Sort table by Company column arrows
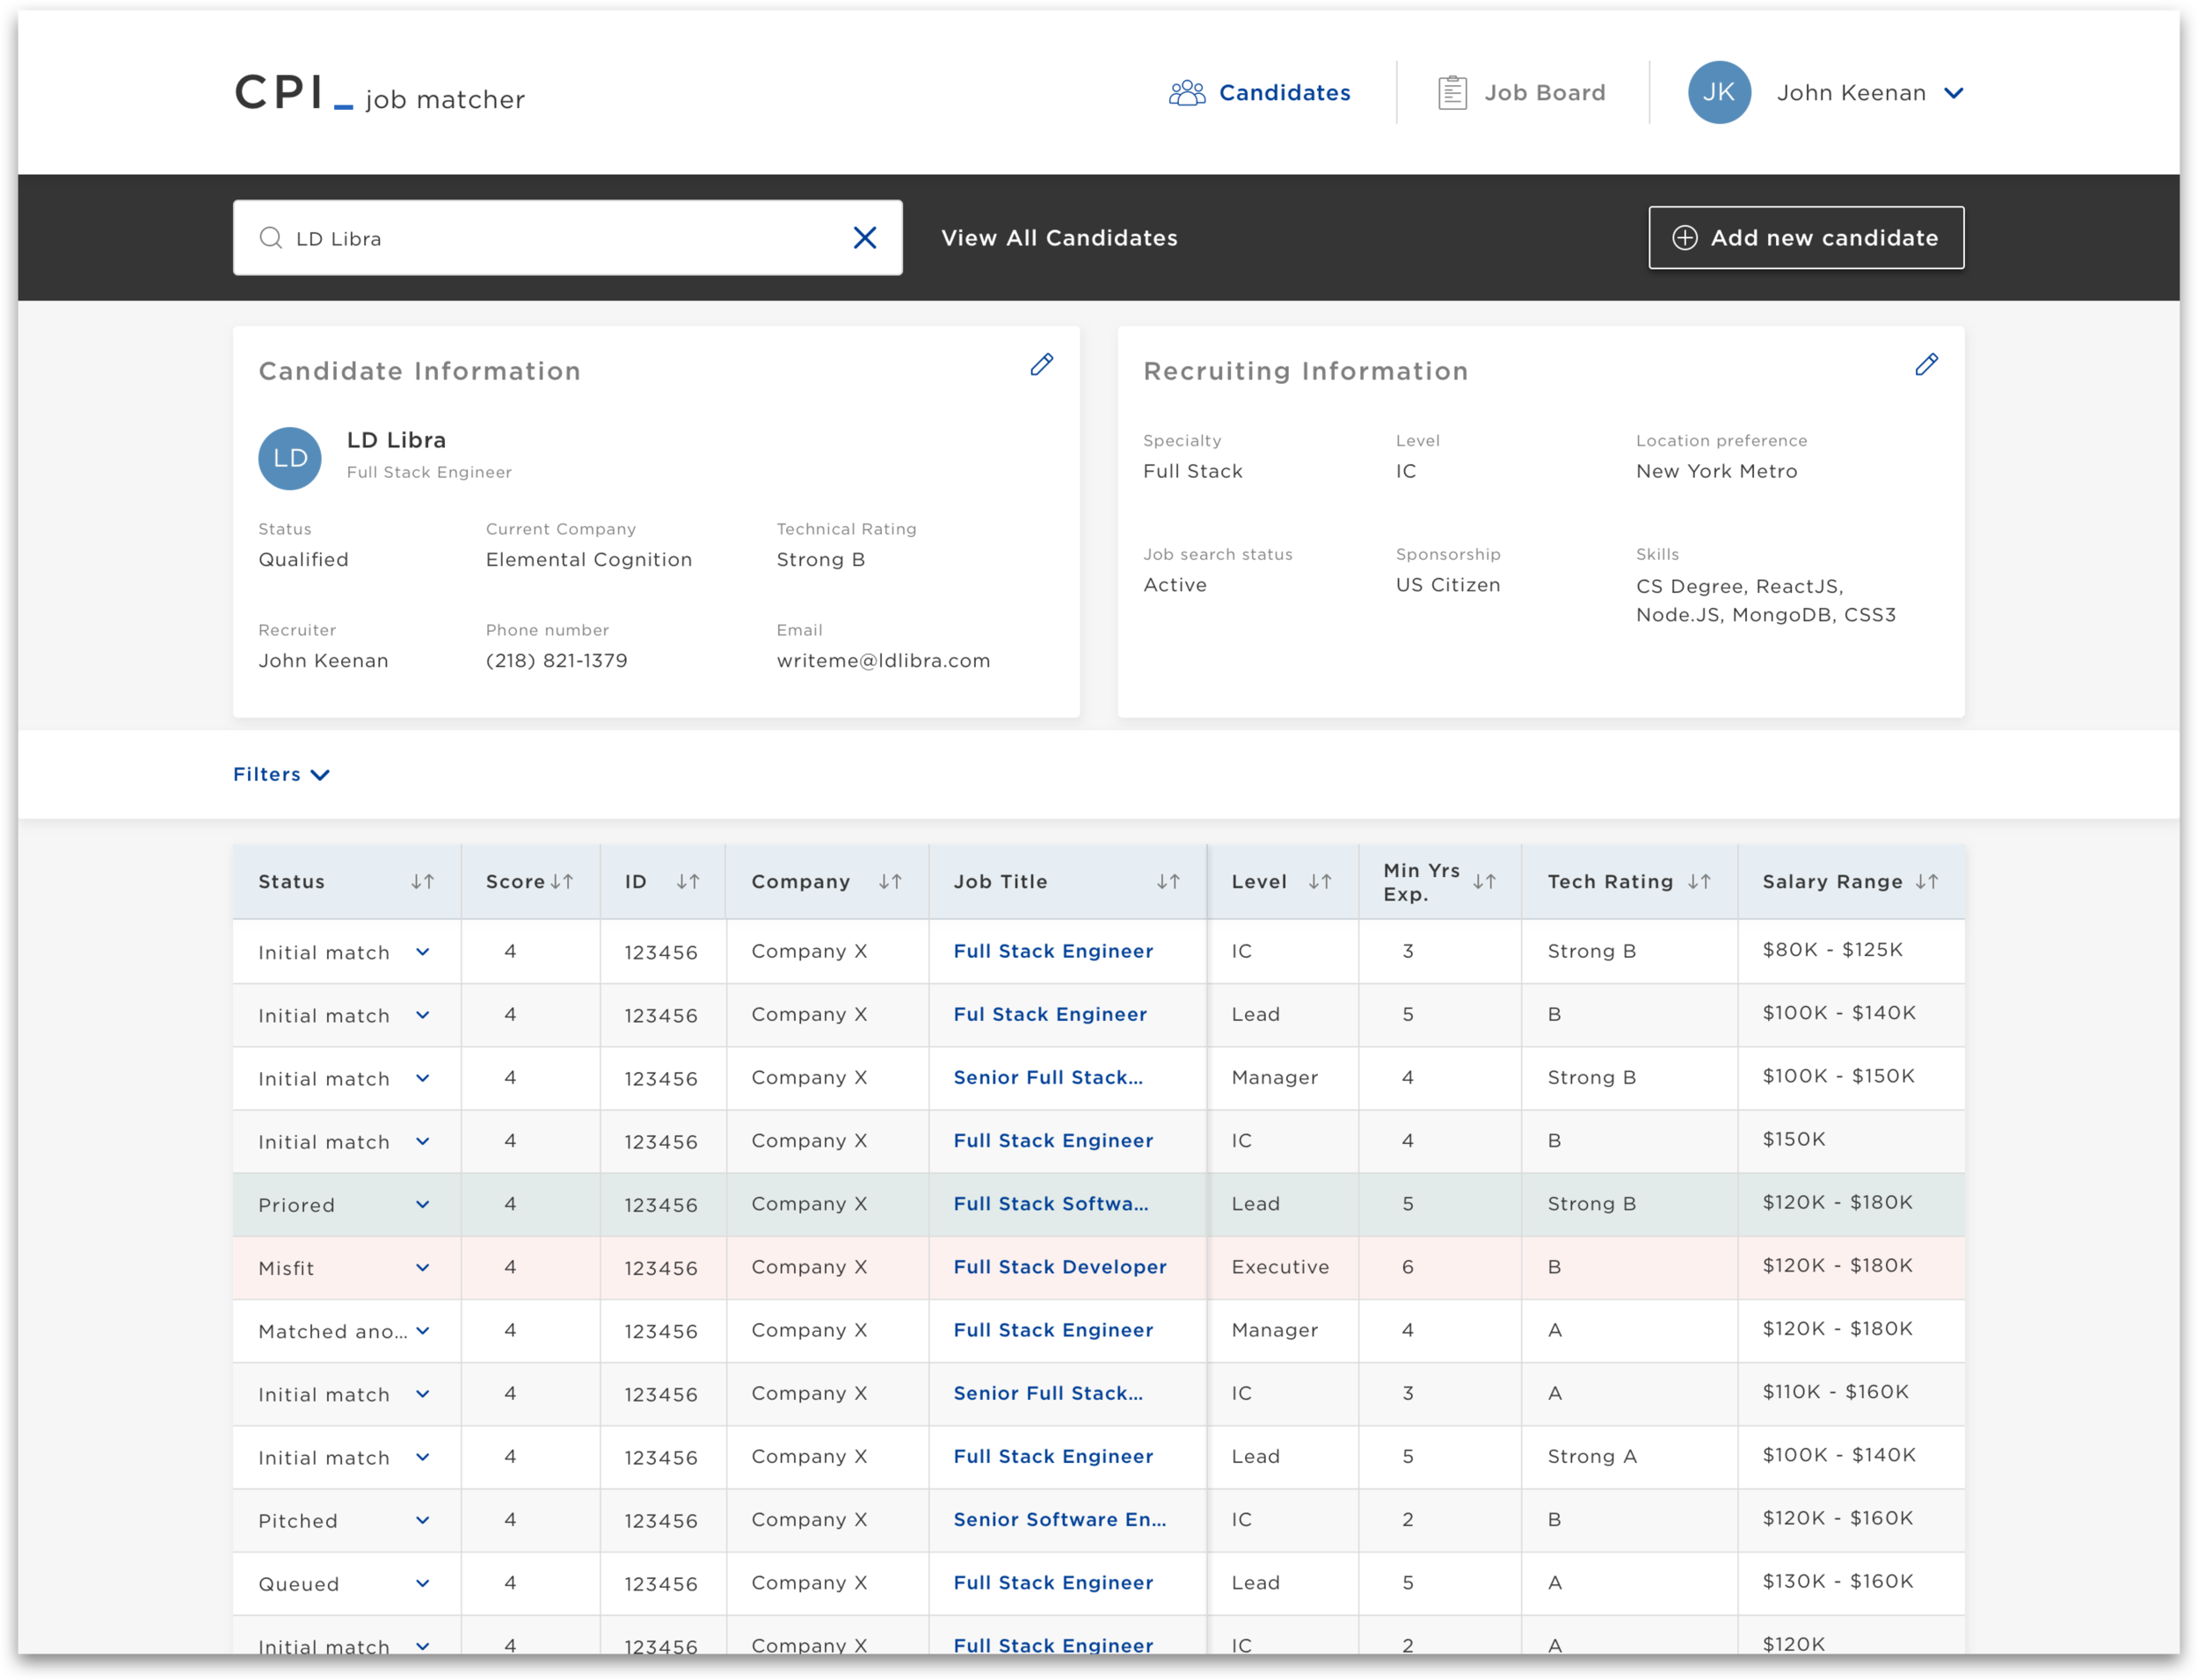The width and height of the screenshot is (2198, 1680). click(890, 882)
